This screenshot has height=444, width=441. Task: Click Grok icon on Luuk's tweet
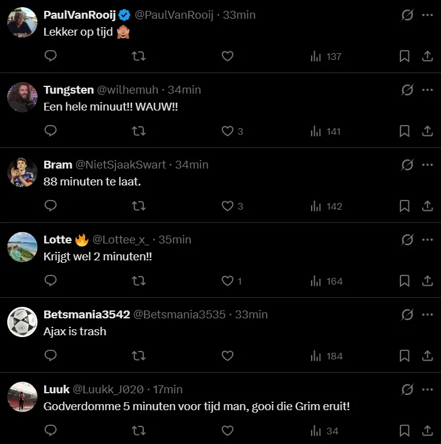pos(407,389)
